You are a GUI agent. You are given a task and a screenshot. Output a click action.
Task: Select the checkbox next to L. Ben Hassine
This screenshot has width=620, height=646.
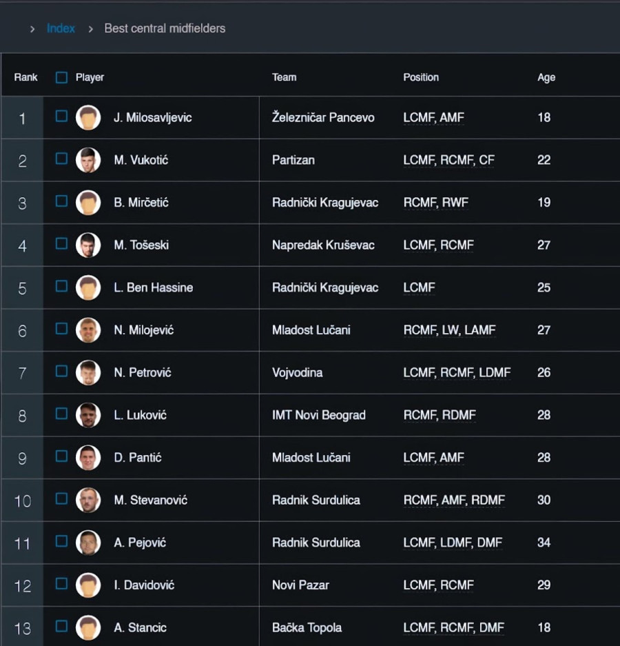61,287
